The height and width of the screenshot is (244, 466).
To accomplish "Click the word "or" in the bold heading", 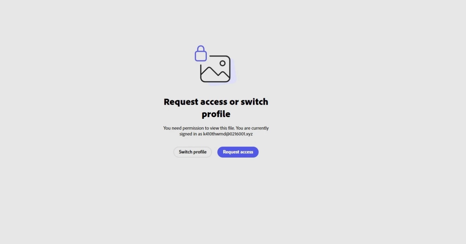I will click(234, 102).
